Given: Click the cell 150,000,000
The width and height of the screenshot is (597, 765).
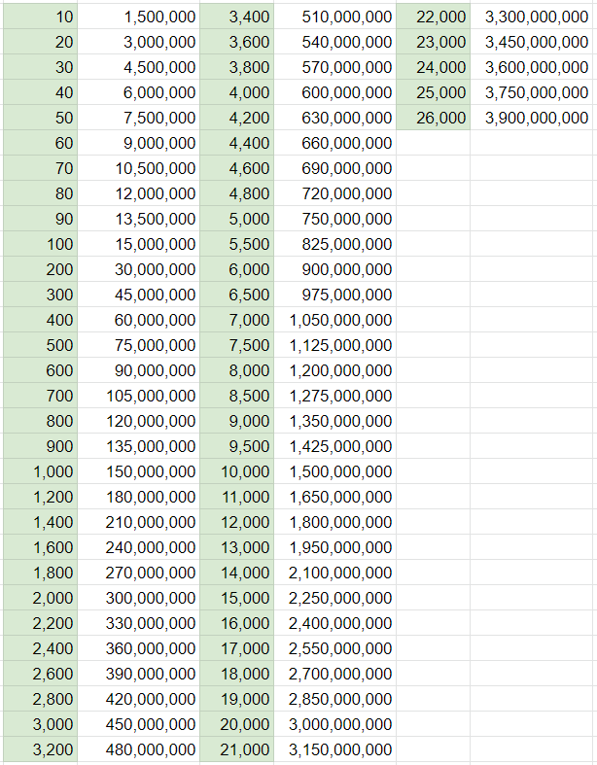Looking at the screenshot, I should point(139,471).
